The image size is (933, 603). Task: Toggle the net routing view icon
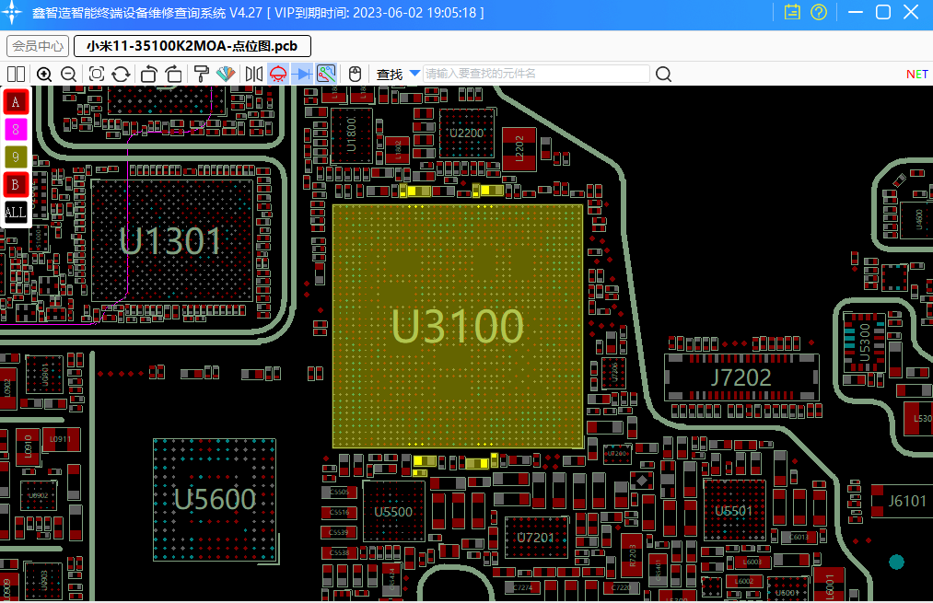[326, 75]
